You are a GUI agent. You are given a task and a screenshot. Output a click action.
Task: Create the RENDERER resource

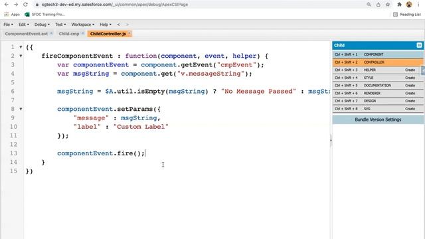click(x=410, y=93)
